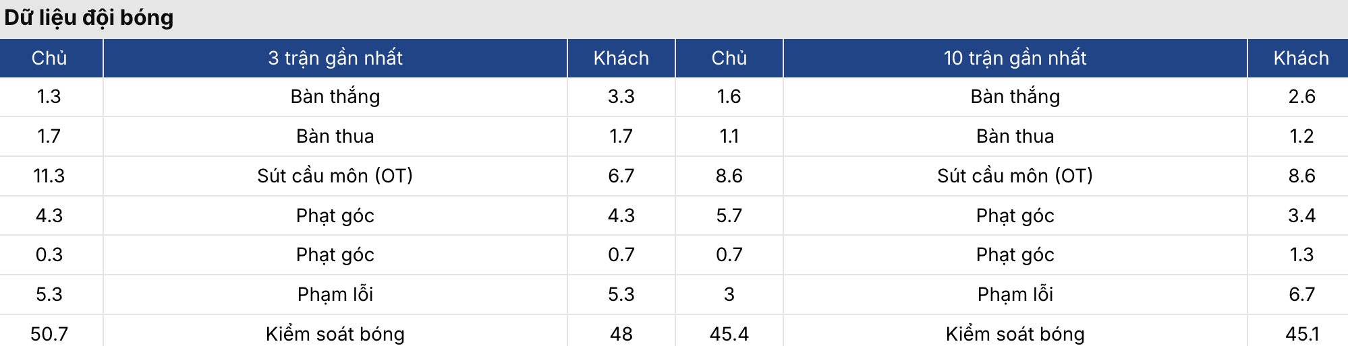Click the 45.1 away possession value
Image resolution: width=1348 pixels, height=346 pixels.
click(1301, 333)
